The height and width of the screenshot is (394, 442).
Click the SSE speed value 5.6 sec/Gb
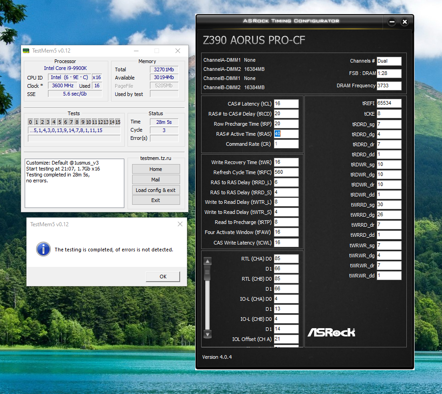75,94
